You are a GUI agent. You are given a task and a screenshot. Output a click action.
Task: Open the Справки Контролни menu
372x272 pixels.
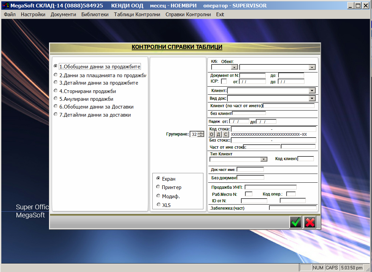click(x=188, y=14)
